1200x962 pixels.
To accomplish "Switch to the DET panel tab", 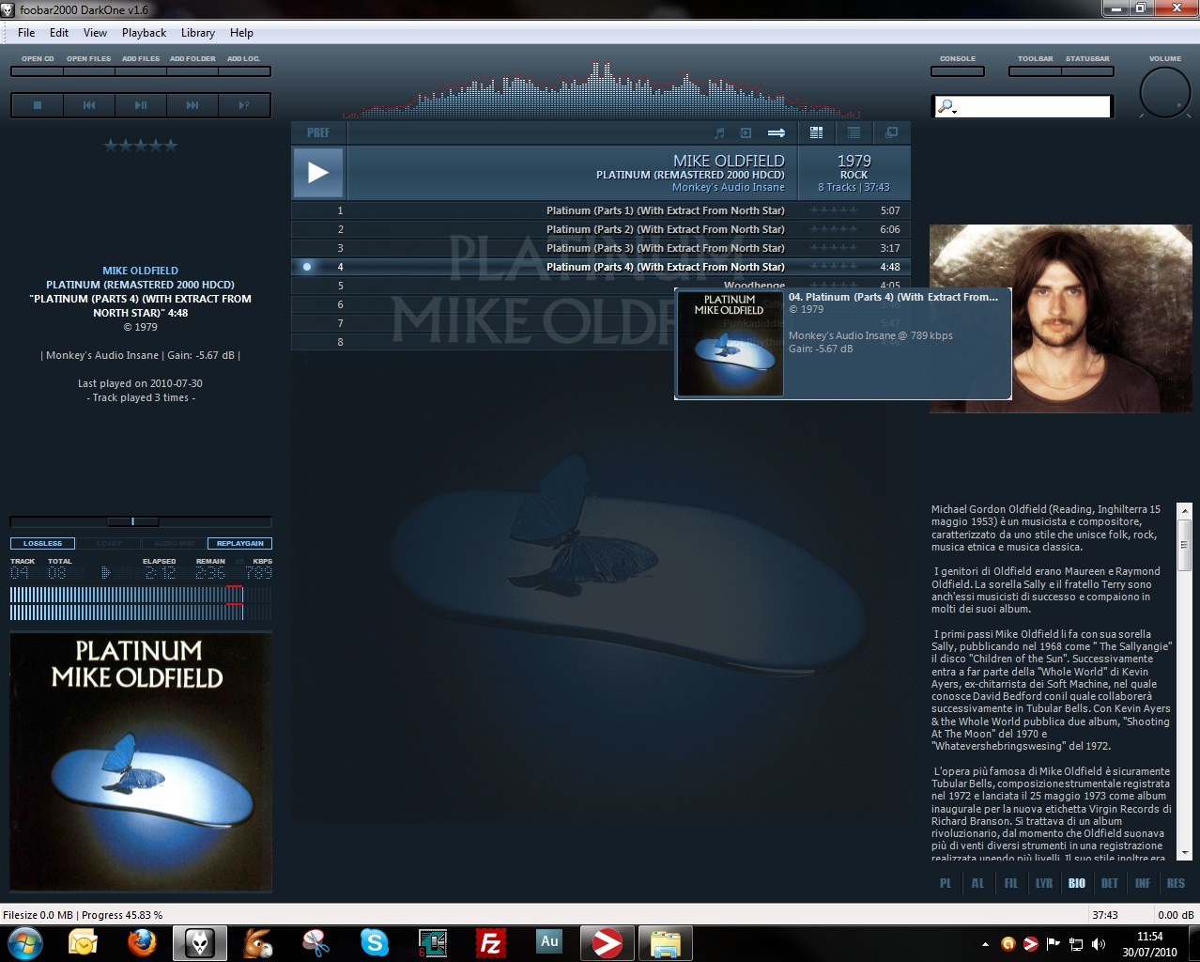I will [x=1110, y=883].
